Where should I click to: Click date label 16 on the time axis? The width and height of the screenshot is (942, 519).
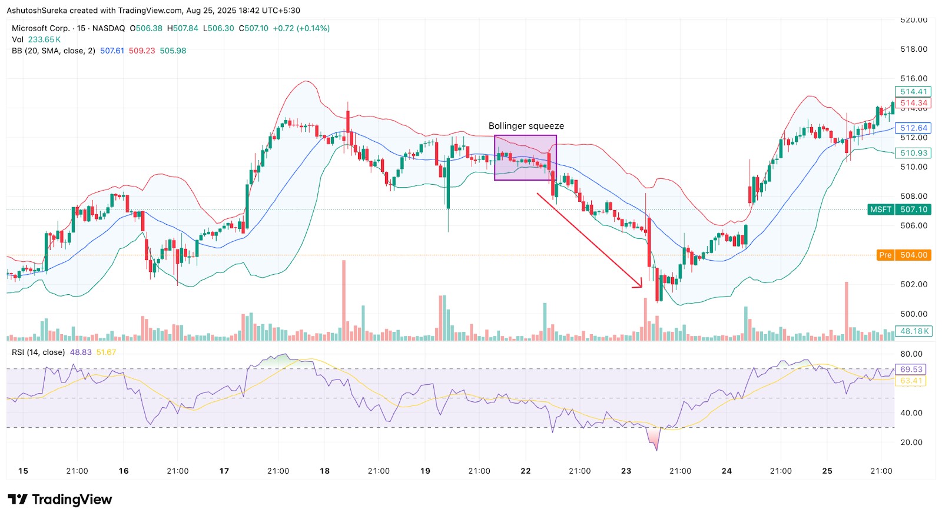point(124,471)
